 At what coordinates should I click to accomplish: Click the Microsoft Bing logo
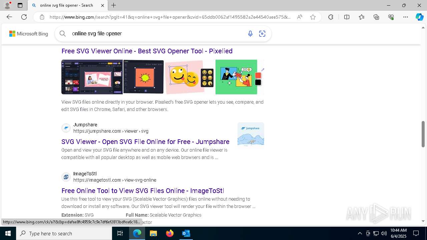(x=29, y=34)
